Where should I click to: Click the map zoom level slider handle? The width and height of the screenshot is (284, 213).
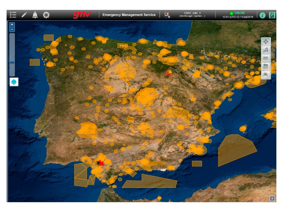pyautogui.click(x=12, y=63)
